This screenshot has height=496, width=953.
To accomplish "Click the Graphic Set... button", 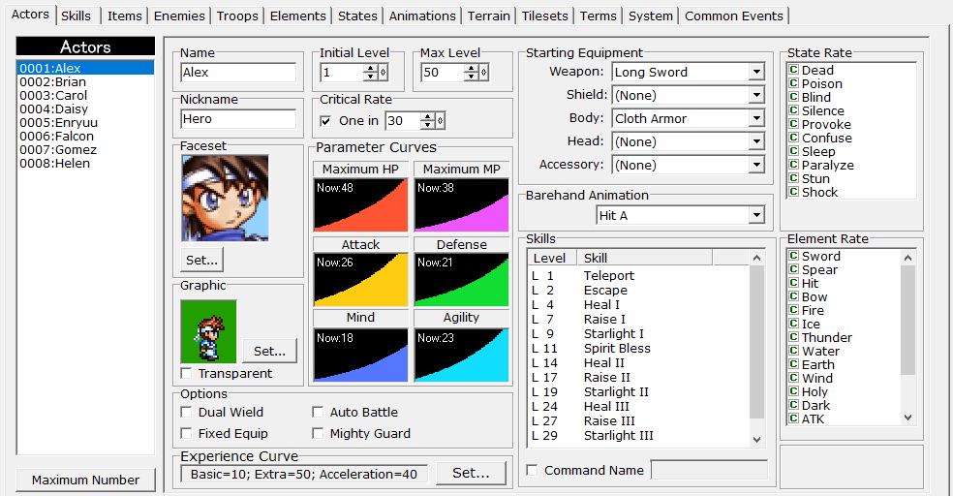I will coord(269,351).
